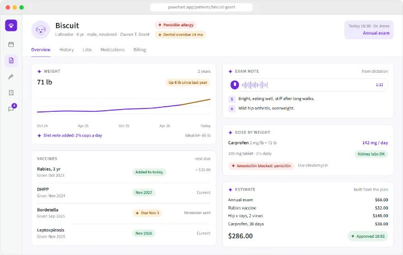
Task: Click the S subjective note marker
Action: coord(232,99)
